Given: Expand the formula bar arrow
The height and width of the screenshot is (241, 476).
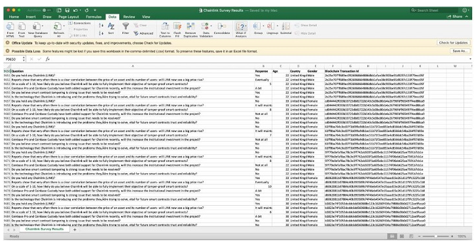Looking at the screenshot, I should pos(471,59).
